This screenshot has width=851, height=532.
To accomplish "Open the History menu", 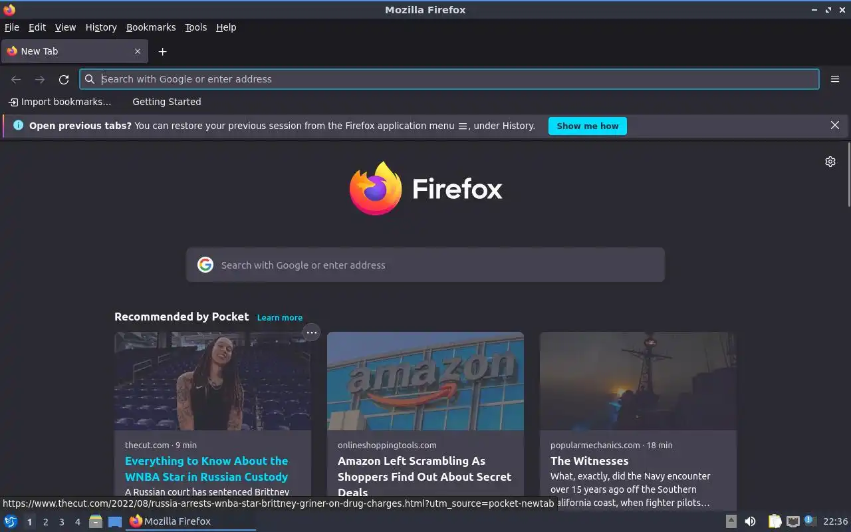I will coord(101,27).
